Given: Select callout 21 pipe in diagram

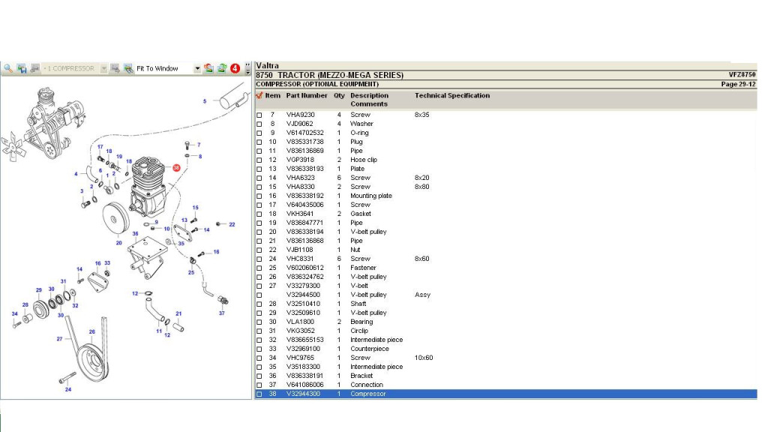Looking at the screenshot, I should [178, 314].
